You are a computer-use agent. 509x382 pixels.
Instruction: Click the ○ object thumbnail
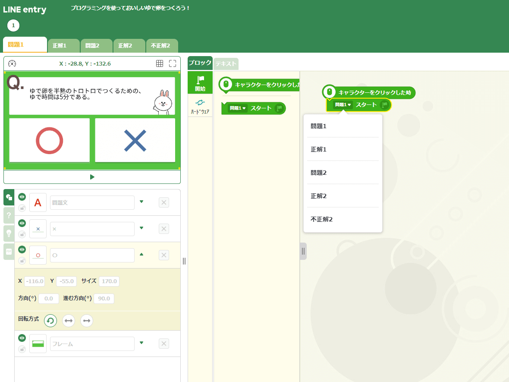tap(38, 256)
